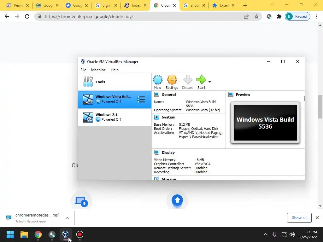The image size is (323, 242).
Task: Open the clock and date flyout
Action: 308,234
